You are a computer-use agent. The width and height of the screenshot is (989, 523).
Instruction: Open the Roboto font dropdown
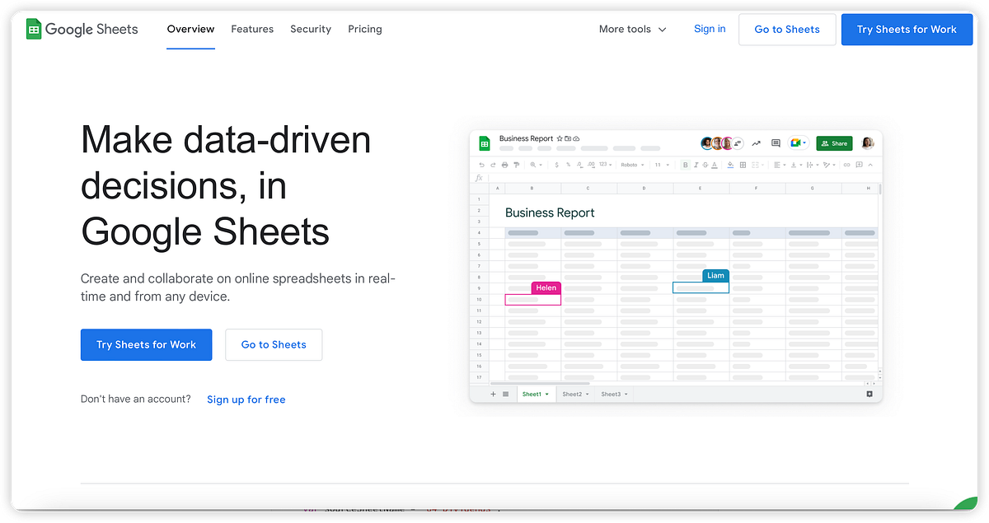click(x=630, y=164)
